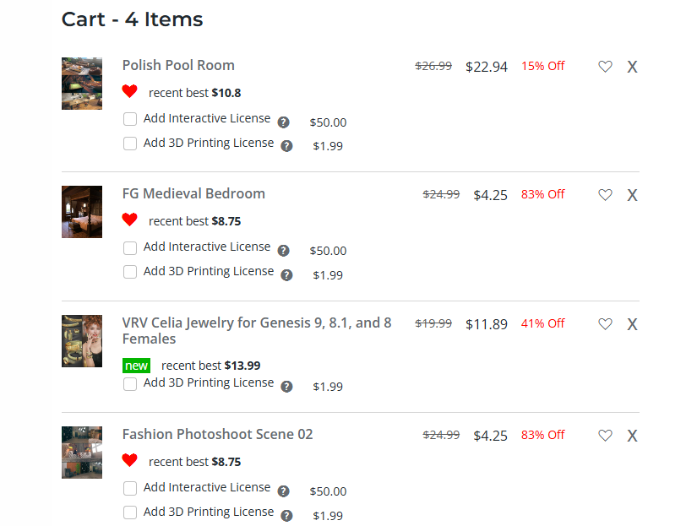Click help icon for VRV Celia 3D Printing License
Image resolution: width=686 pixels, height=526 pixels.
287,387
